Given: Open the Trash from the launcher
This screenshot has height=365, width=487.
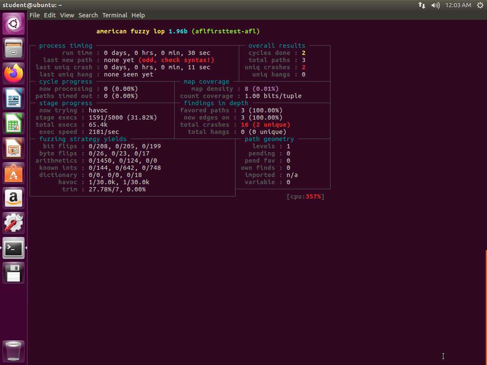Looking at the screenshot, I should [x=14, y=351].
